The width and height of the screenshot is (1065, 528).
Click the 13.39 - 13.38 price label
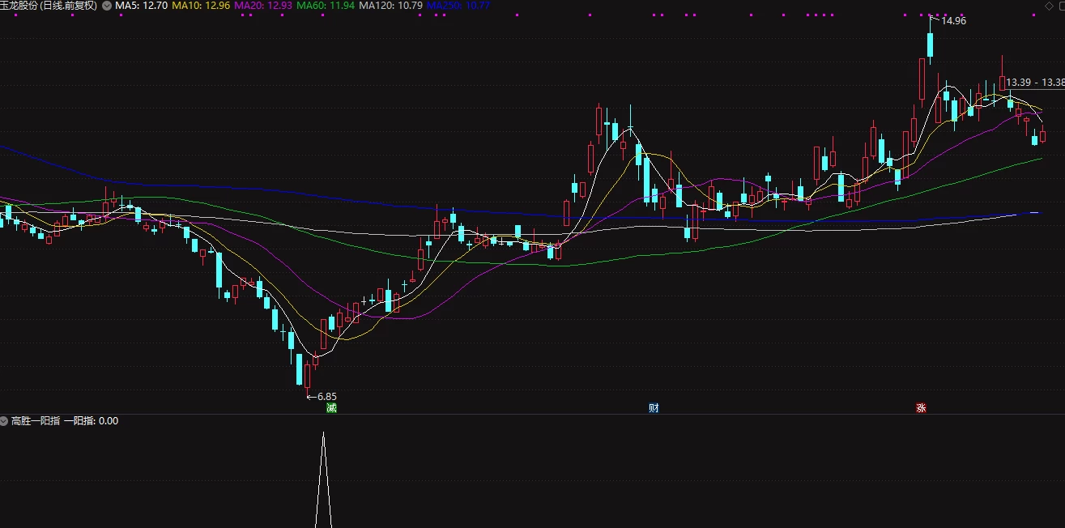(1035, 83)
